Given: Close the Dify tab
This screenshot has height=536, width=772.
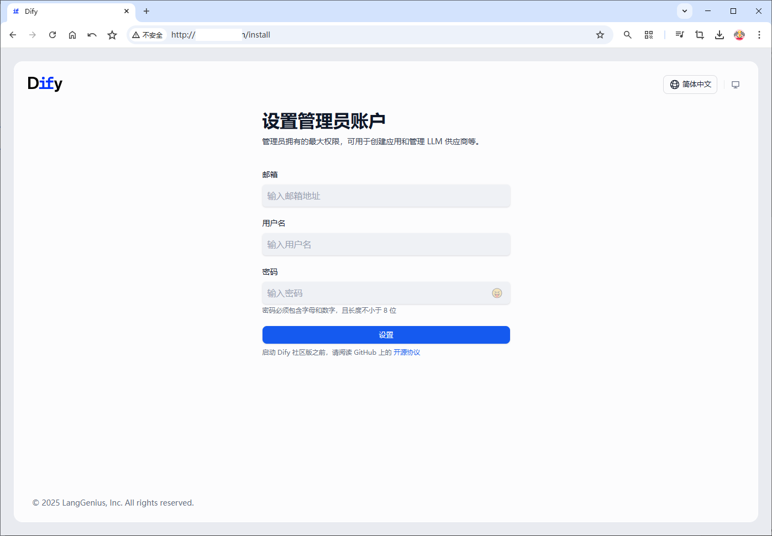Looking at the screenshot, I should coord(127,11).
